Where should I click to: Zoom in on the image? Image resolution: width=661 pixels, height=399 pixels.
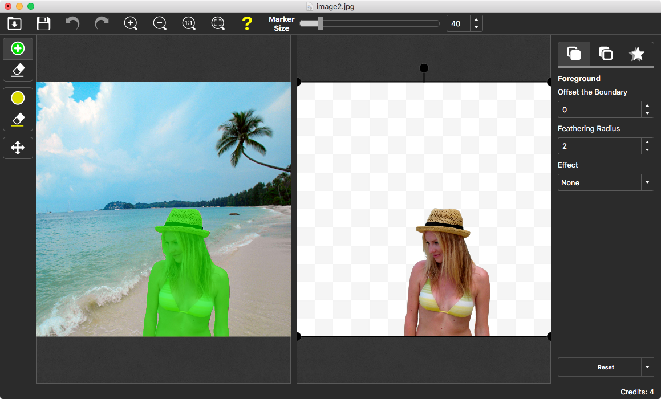point(131,23)
